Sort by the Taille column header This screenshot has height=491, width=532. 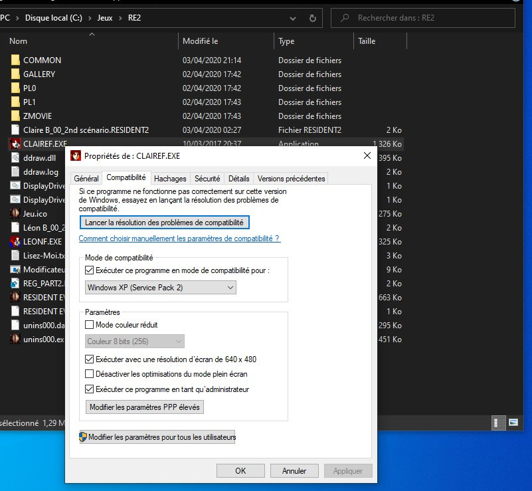[x=380, y=41]
